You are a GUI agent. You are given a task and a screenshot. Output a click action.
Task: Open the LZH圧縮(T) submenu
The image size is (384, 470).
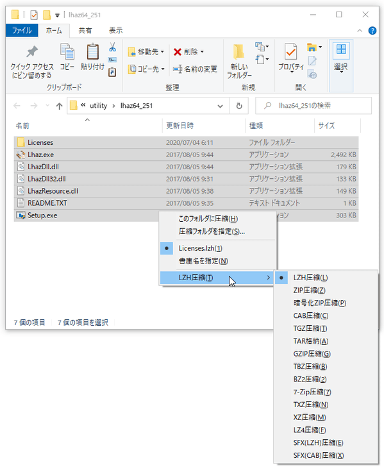point(217,278)
